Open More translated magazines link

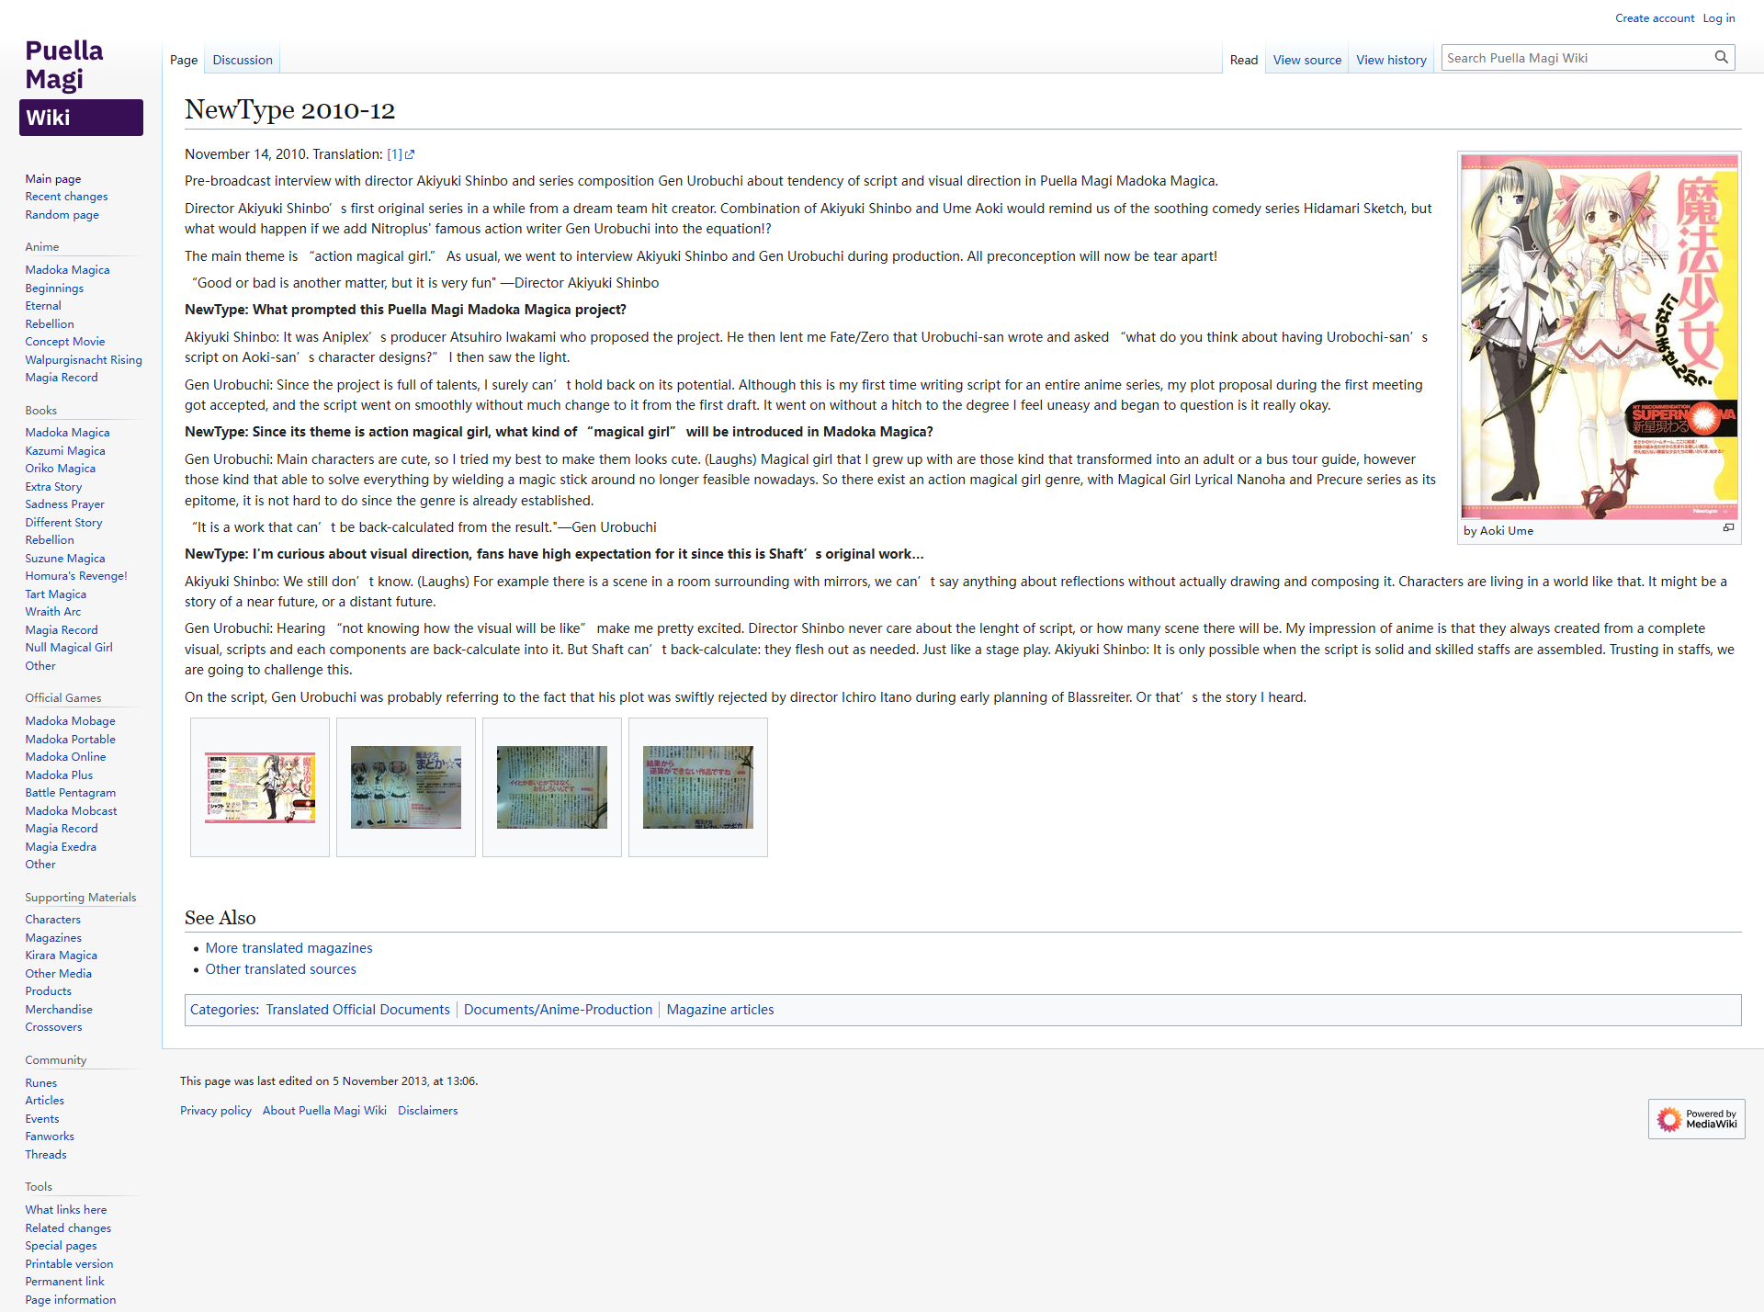pyautogui.click(x=288, y=948)
